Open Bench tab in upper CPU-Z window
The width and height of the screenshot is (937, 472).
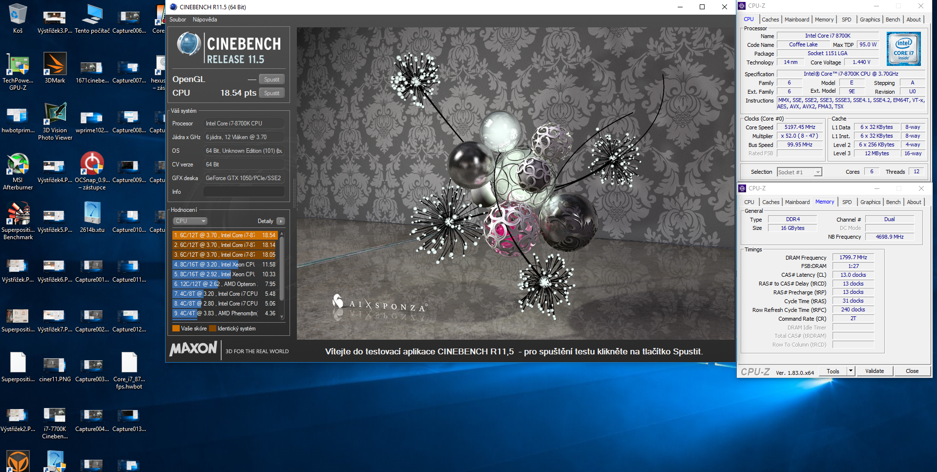[x=893, y=20]
